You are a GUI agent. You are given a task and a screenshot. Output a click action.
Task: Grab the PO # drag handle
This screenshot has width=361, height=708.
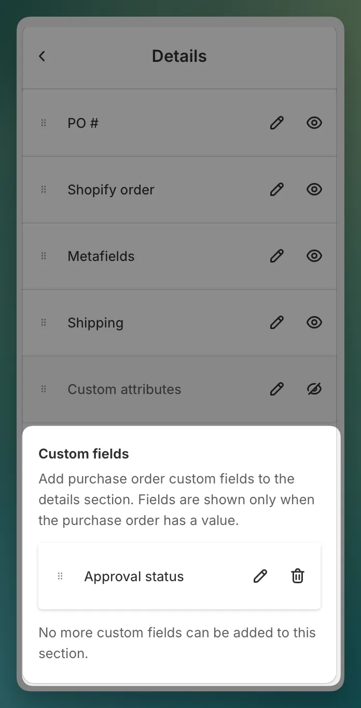click(44, 123)
